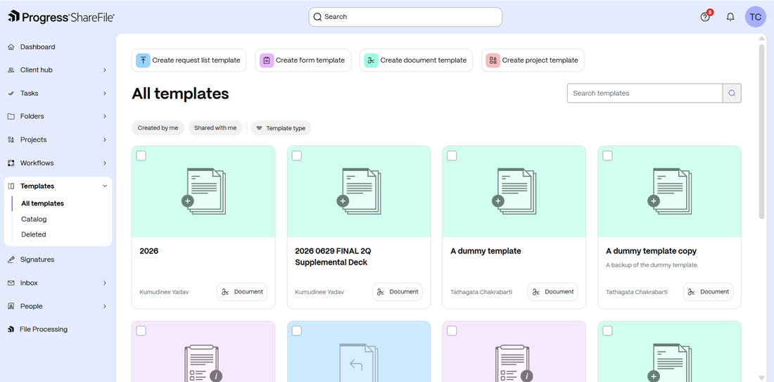The width and height of the screenshot is (774, 382).
Task: Click the top Search input field
Action: click(x=405, y=17)
